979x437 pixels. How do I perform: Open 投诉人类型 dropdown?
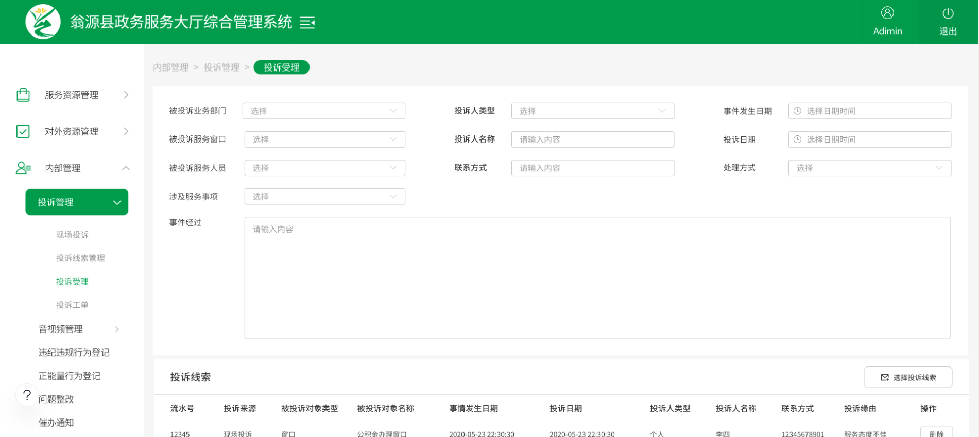[593, 111]
